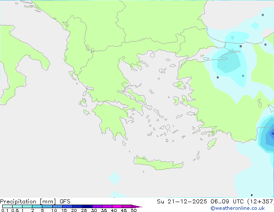Click the legend scale label "0.1"
Image resolution: width=274 pixels, height=212 pixels.
point(5,210)
